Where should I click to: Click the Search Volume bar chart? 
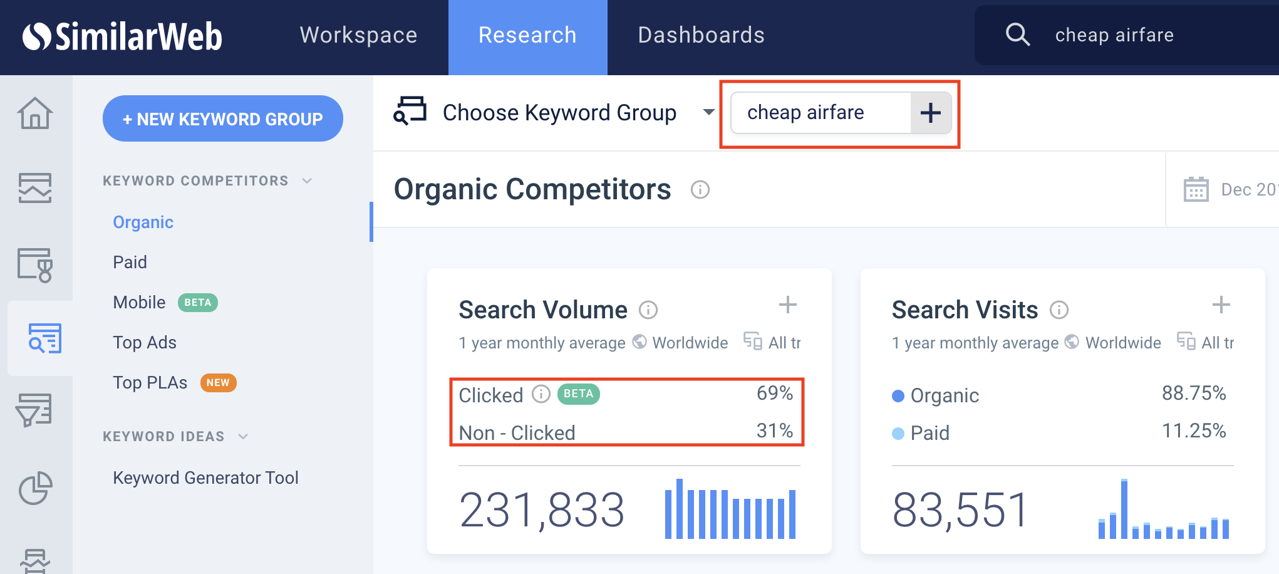click(730, 509)
